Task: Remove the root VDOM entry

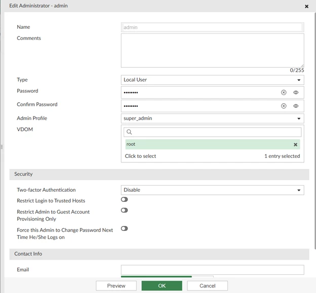Action: (x=295, y=144)
